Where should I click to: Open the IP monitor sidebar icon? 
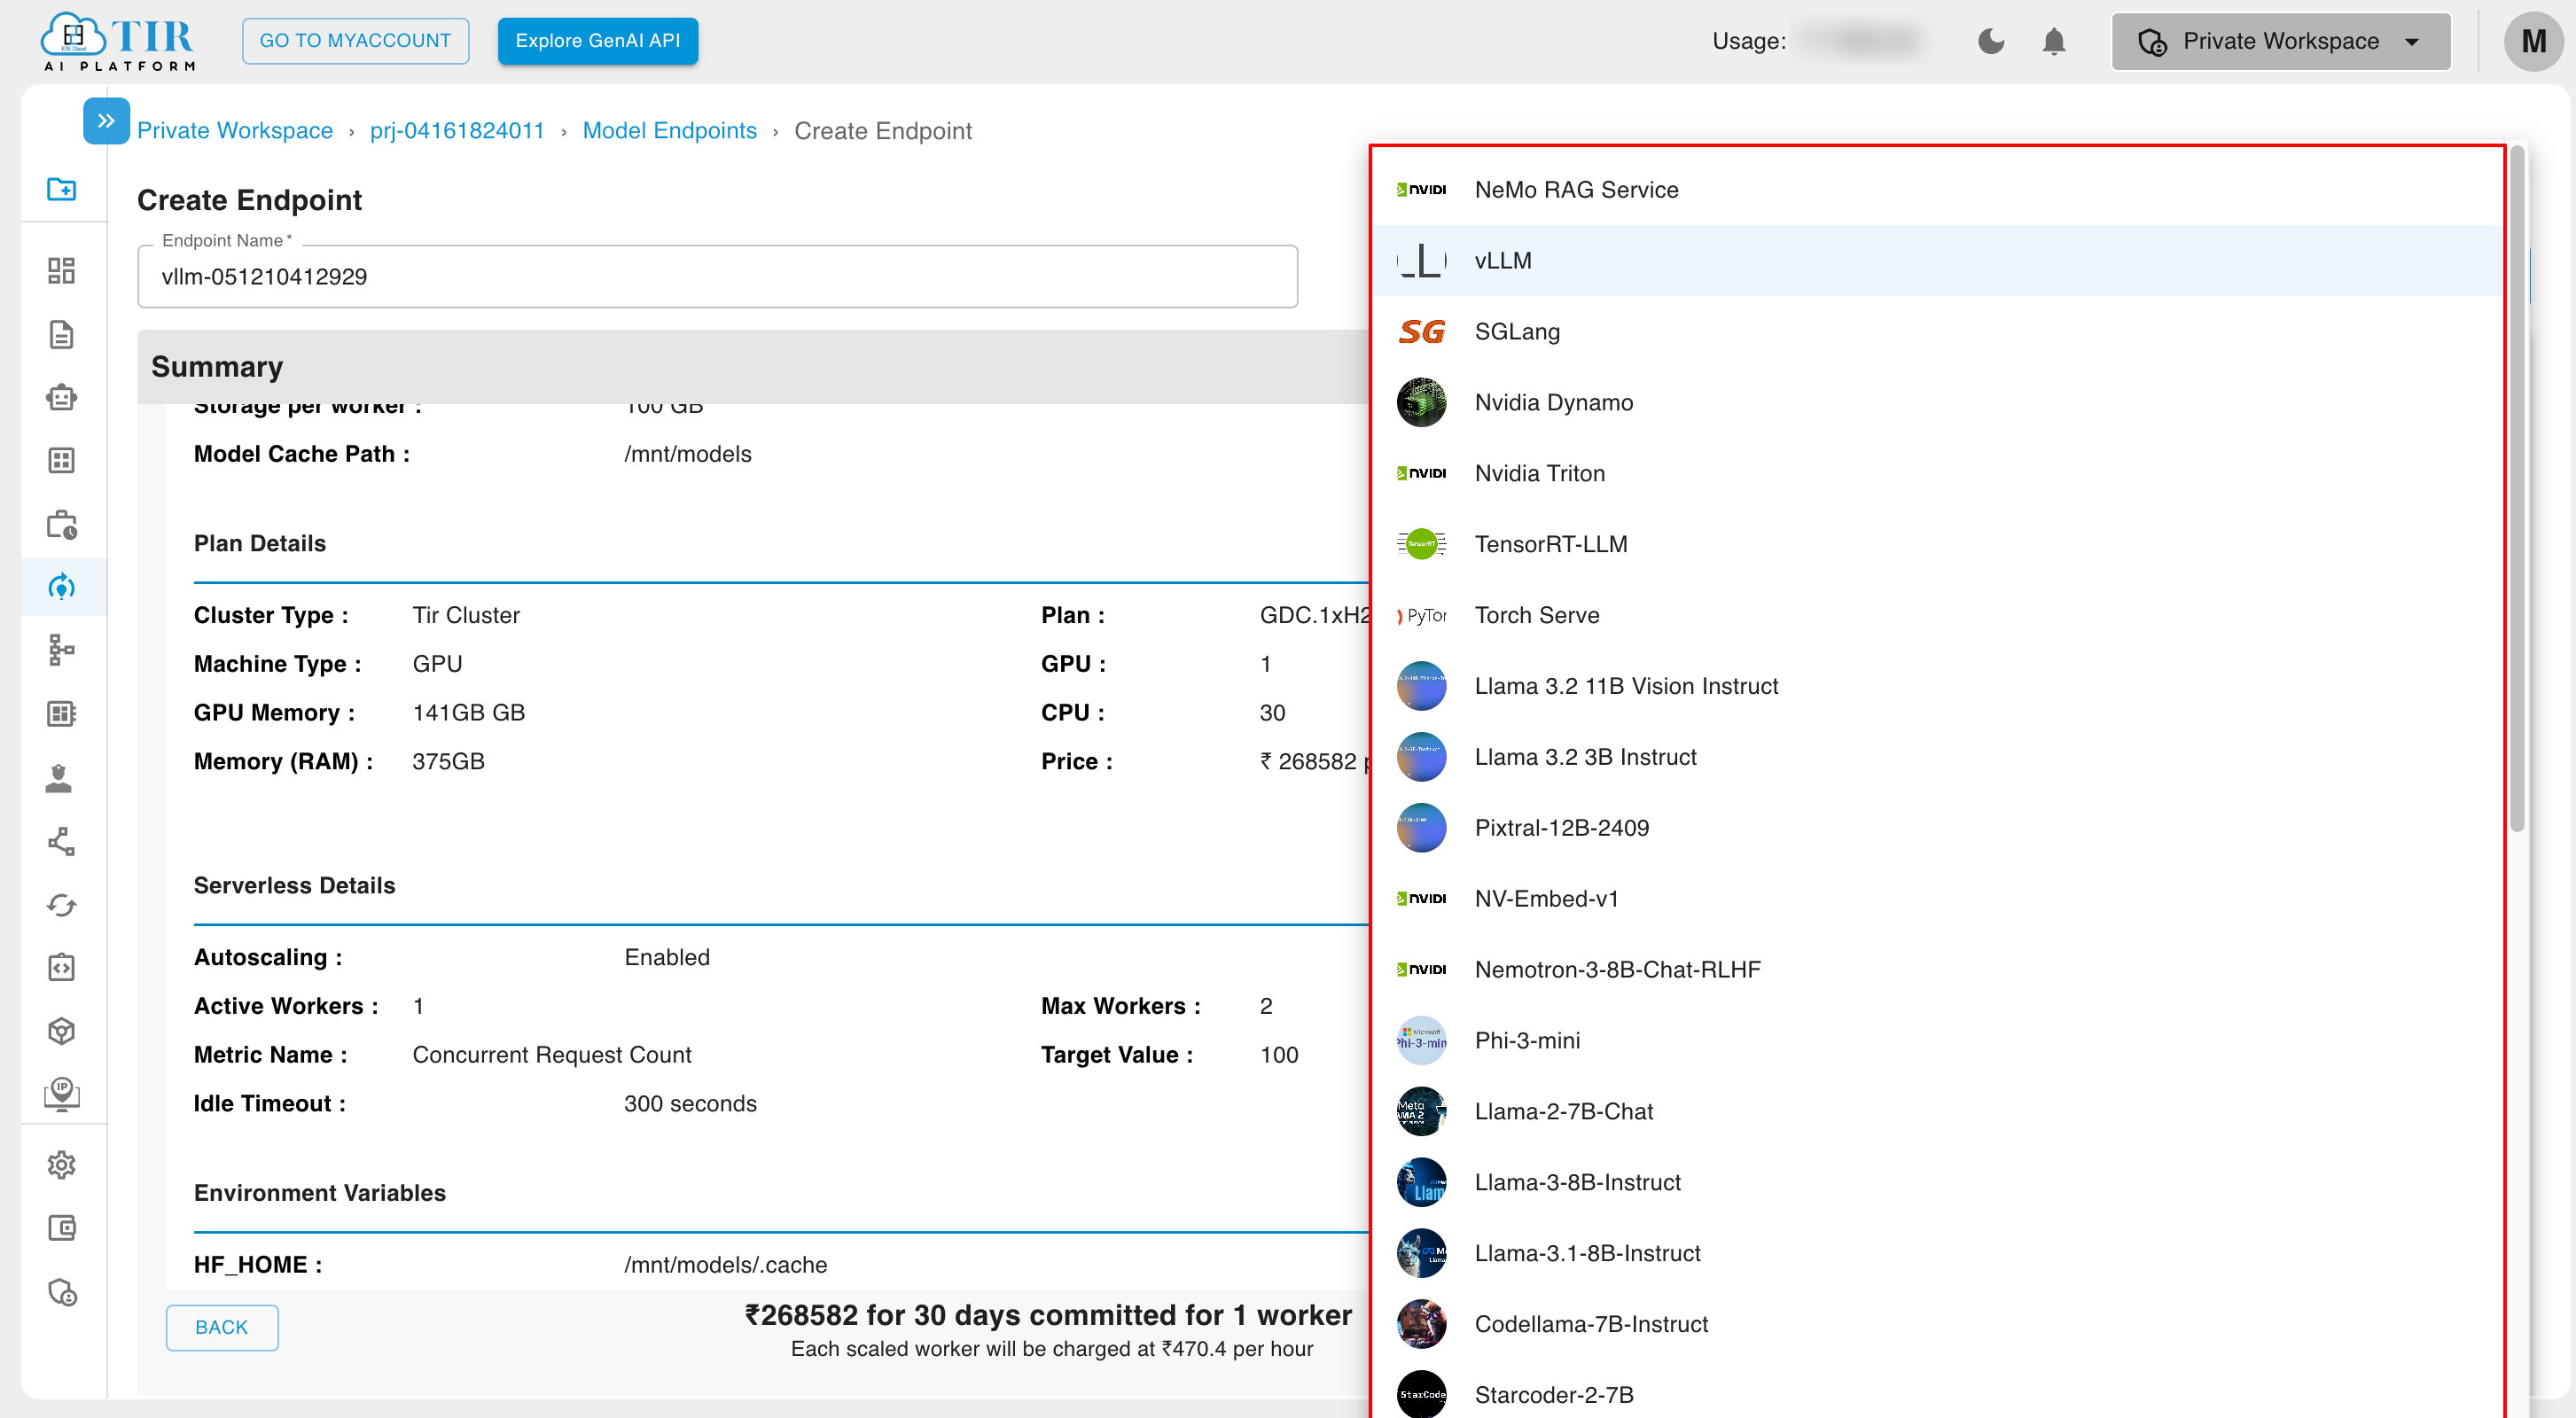coord(62,1094)
